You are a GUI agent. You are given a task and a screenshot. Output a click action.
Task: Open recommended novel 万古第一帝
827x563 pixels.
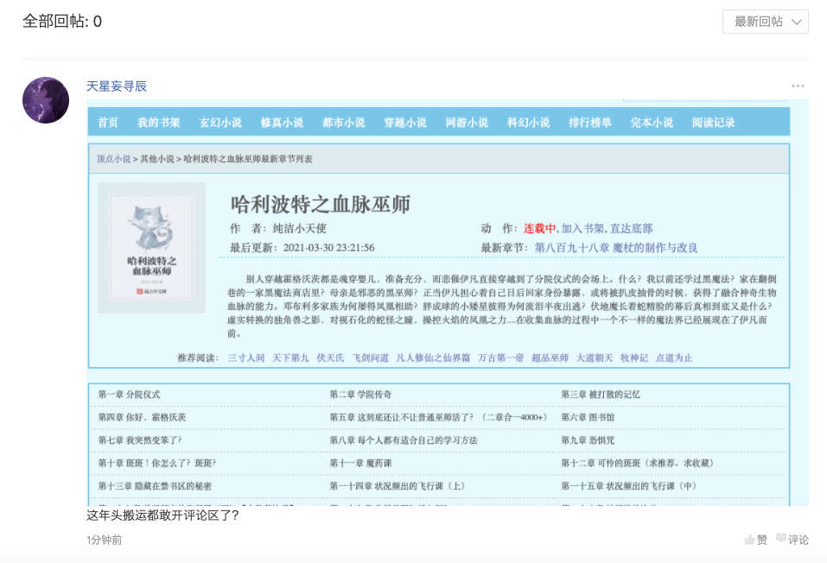[x=500, y=358]
